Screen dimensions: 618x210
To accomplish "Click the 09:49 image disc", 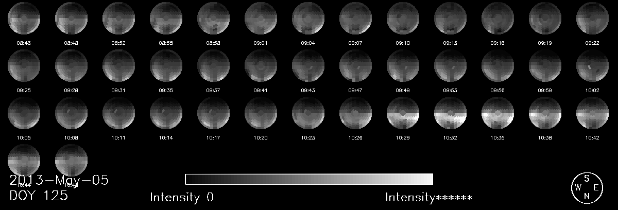I will pyautogui.click(x=403, y=66).
